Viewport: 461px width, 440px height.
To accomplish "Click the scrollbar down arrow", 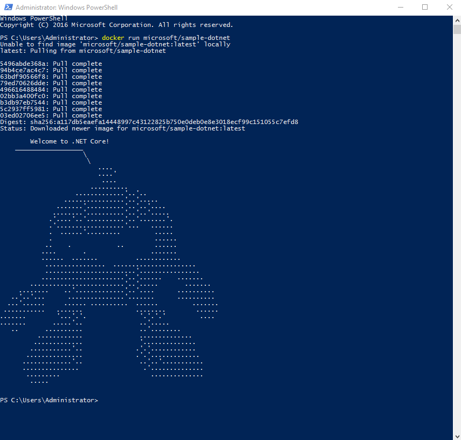I will pos(457,435).
